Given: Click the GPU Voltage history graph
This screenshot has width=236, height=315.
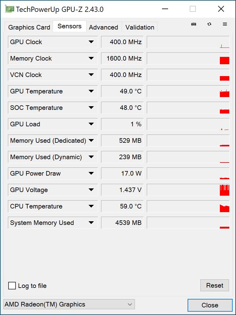Looking at the screenshot, I should (x=188, y=190).
